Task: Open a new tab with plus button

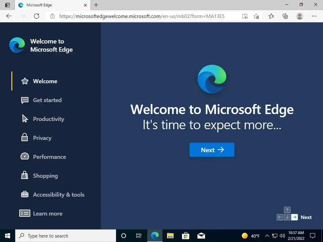Action: point(96,5)
